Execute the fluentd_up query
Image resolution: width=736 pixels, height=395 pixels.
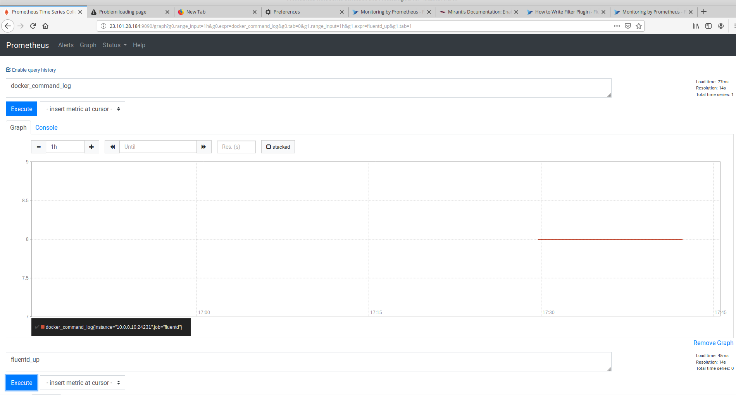point(22,383)
